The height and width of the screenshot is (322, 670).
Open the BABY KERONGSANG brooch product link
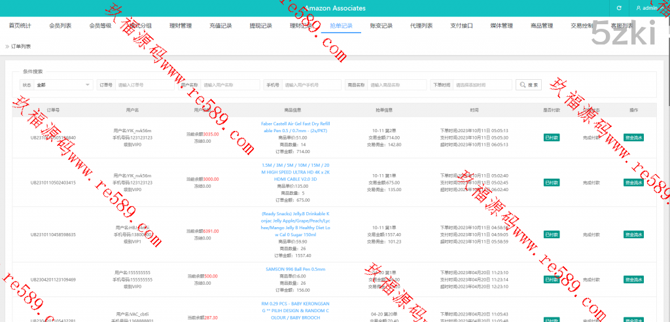click(296, 310)
